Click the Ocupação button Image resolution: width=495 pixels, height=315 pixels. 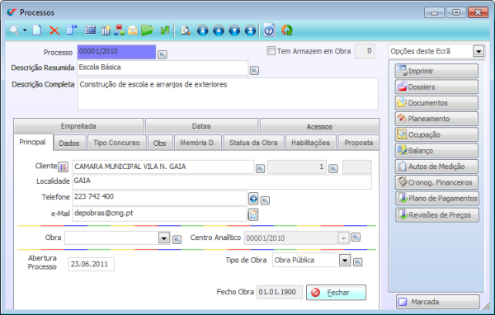tap(436, 134)
